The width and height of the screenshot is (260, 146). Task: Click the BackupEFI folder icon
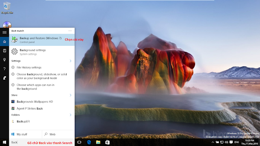click(x=13, y=121)
